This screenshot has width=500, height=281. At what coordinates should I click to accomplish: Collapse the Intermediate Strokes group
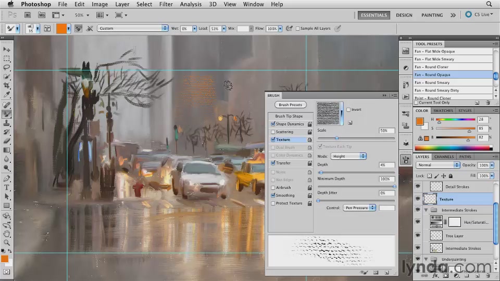(x=426, y=210)
